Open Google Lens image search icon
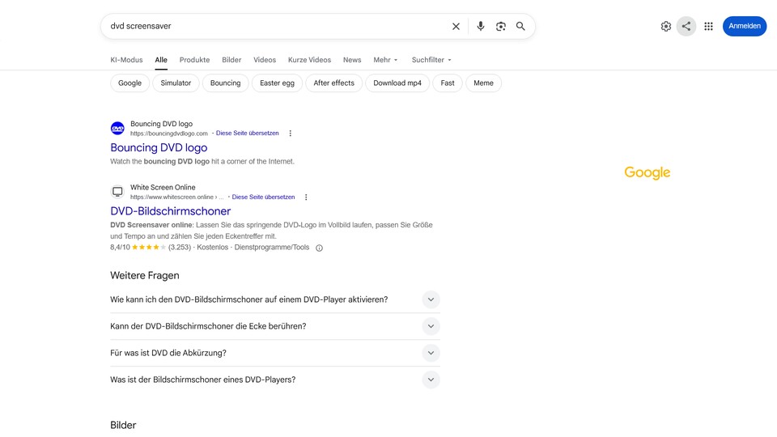Image resolution: width=777 pixels, height=437 pixels. click(500, 26)
